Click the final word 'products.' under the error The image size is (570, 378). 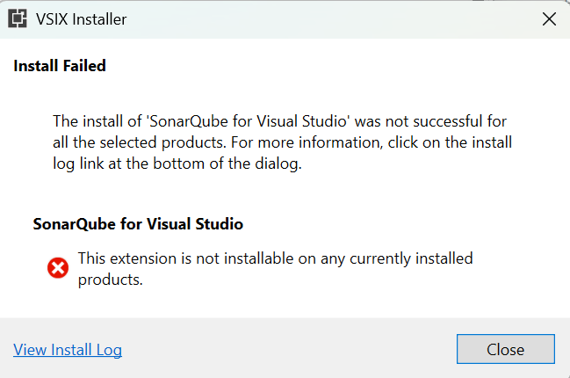(111, 280)
